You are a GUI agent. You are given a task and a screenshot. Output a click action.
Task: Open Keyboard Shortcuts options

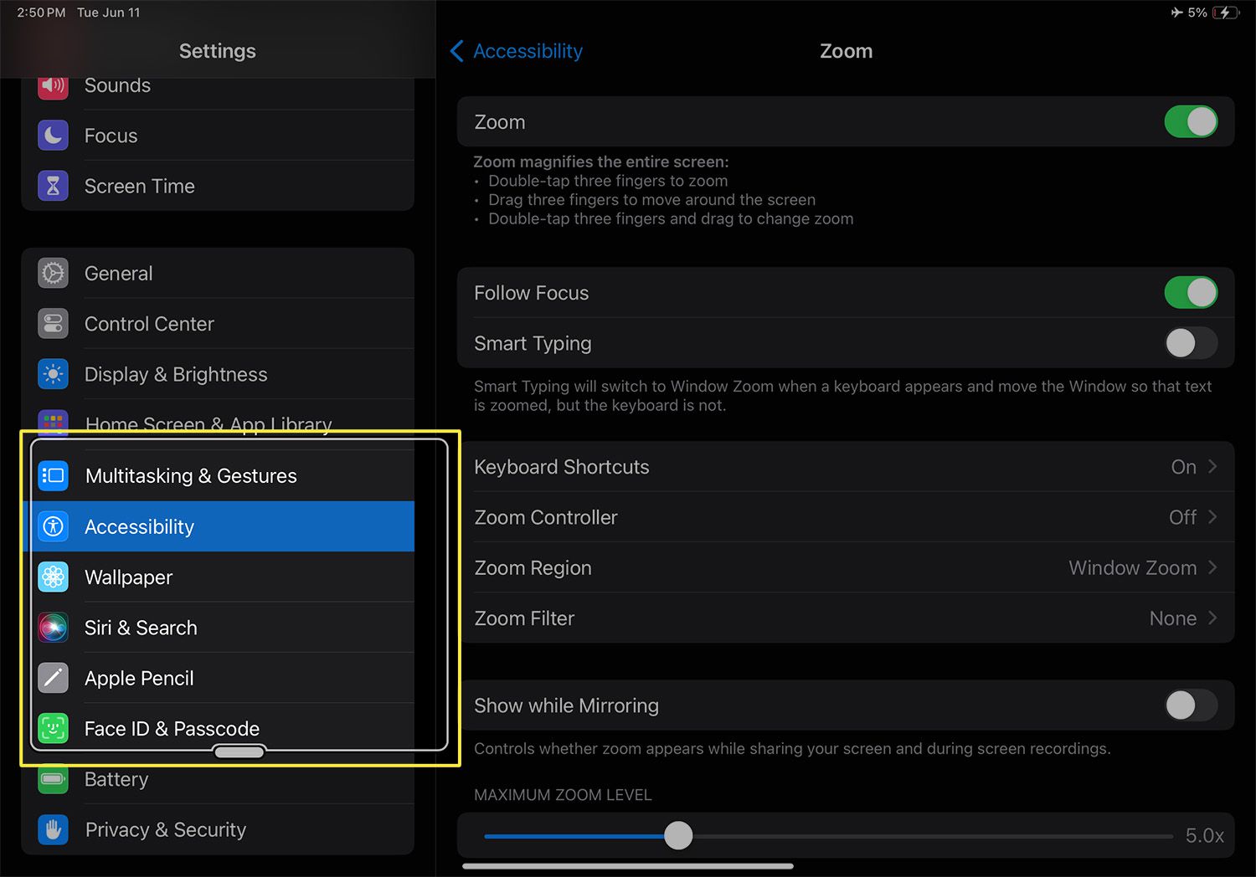pyautogui.click(x=845, y=467)
